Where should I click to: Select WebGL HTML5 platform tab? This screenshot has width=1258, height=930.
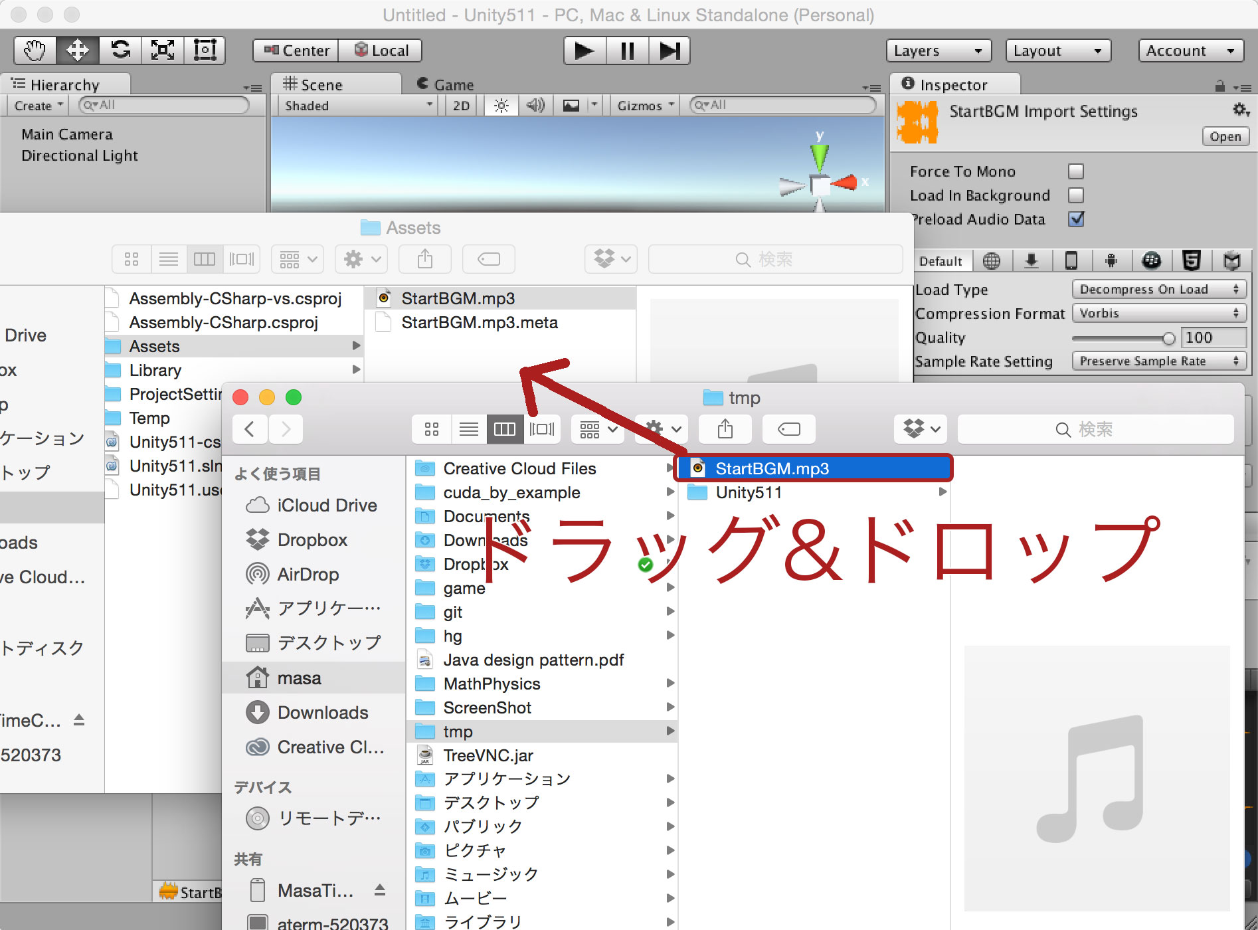[1192, 261]
